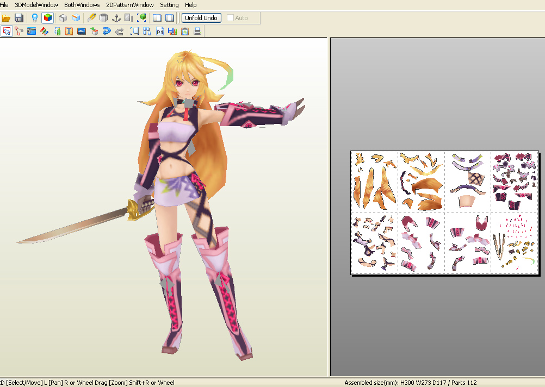Fit the 2D pattern to window icon
Screen dimensions: 545x387
point(135,32)
